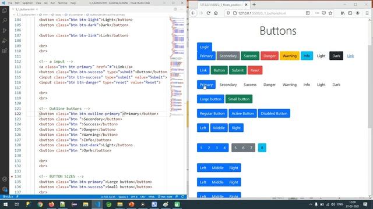Screen dimensions: 373x209
Task: Open the Run and Debug view
Action: 5,41
